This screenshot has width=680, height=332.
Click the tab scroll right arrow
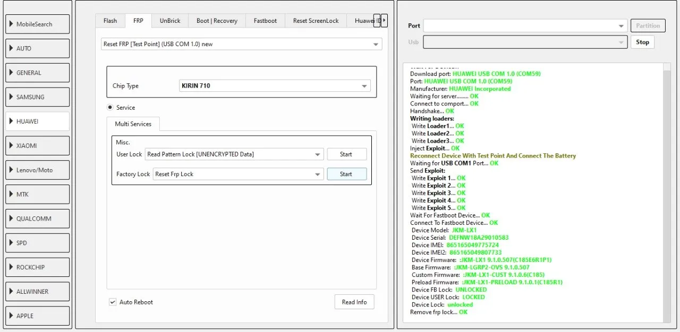point(384,21)
